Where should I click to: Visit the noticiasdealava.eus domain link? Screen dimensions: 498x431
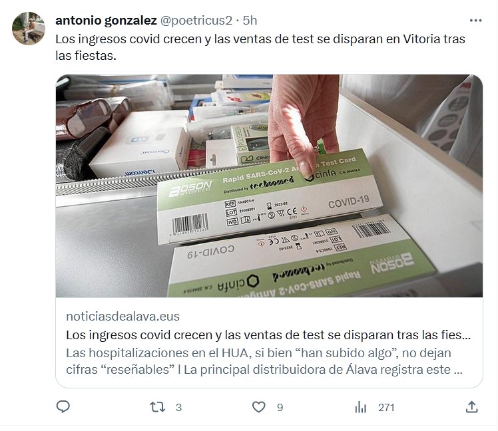click(123, 317)
